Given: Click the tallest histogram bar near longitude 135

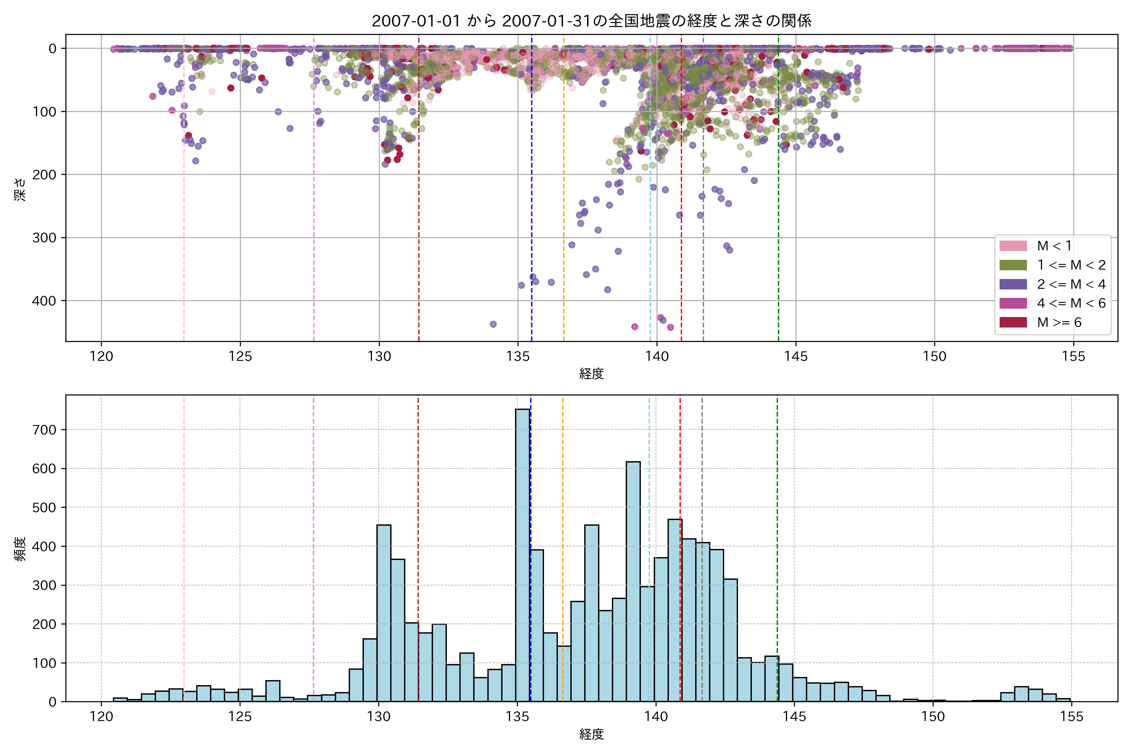Looking at the screenshot, I should point(523,554).
